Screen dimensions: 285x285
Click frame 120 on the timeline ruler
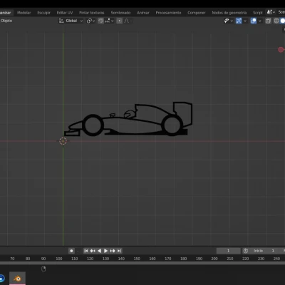pyautogui.click(x=90, y=259)
